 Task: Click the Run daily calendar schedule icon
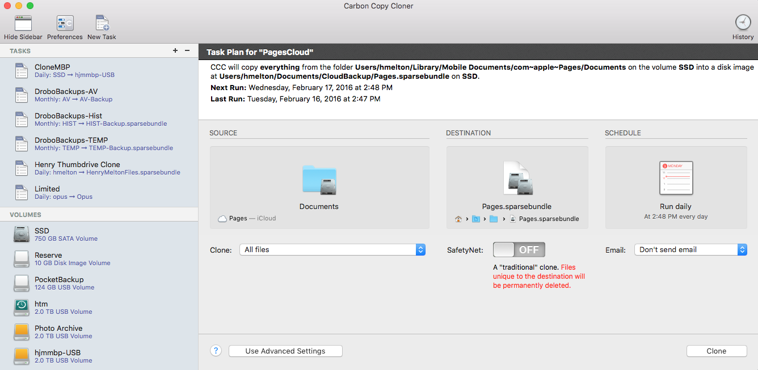[x=676, y=178]
